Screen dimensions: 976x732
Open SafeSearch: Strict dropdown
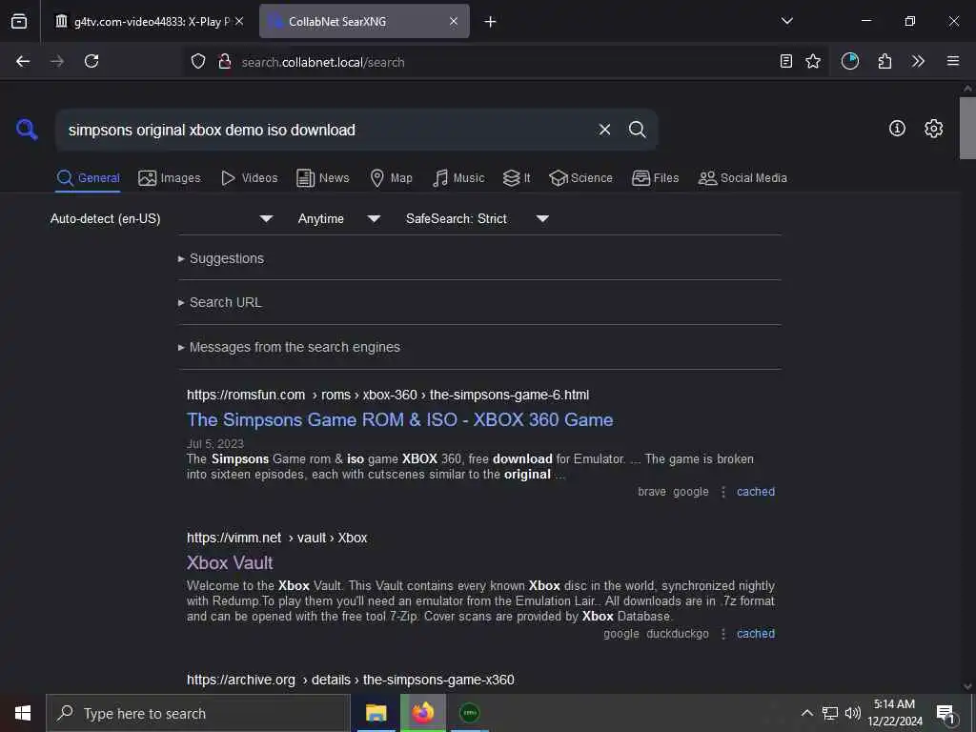[x=478, y=218]
